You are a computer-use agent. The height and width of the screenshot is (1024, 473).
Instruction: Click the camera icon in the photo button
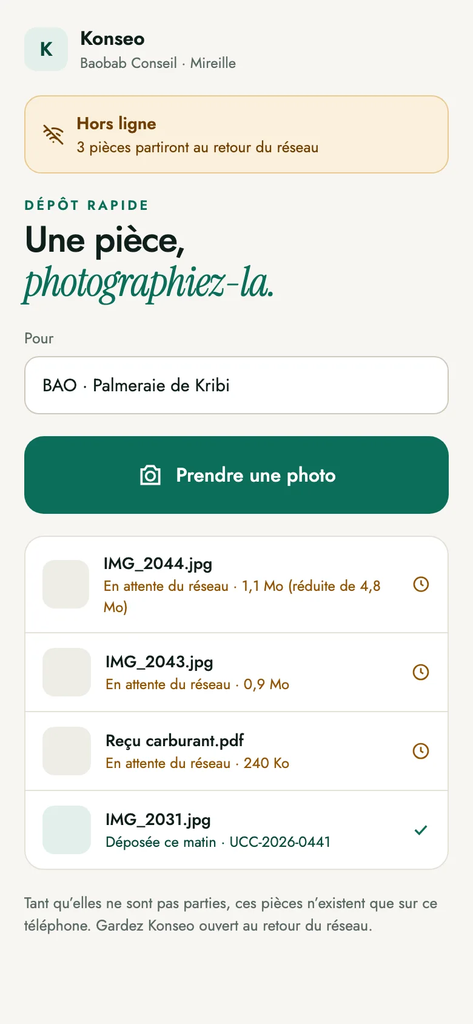(x=150, y=475)
